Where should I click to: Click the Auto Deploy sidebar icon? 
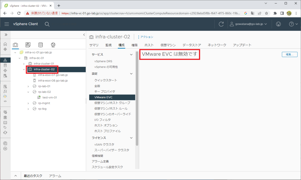pyautogui.click(x=5, y=91)
